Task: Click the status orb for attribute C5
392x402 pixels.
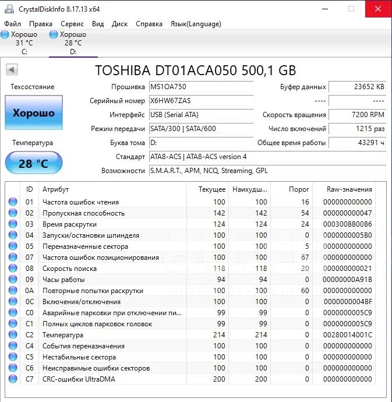Action: [x=13, y=357]
